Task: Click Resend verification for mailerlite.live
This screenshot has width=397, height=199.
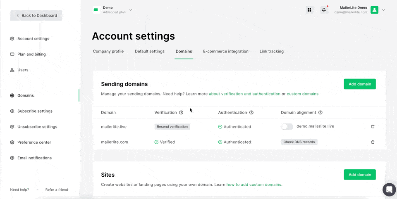Action: (x=172, y=127)
